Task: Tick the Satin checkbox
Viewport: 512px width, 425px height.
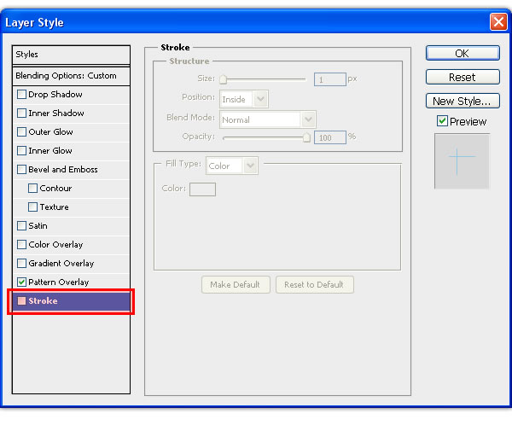Action: 21,226
